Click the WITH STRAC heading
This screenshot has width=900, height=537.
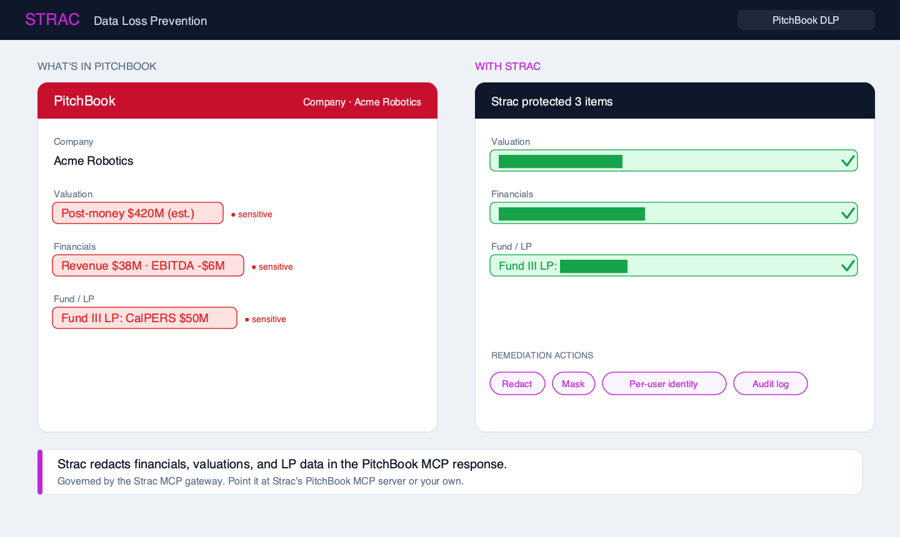507,66
